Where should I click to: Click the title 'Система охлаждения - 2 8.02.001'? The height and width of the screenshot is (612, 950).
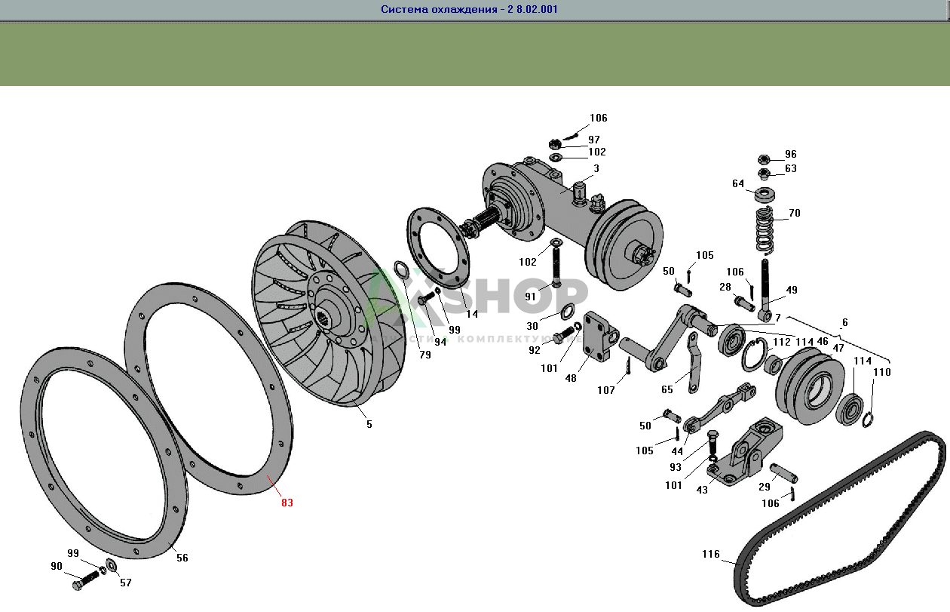(469, 10)
